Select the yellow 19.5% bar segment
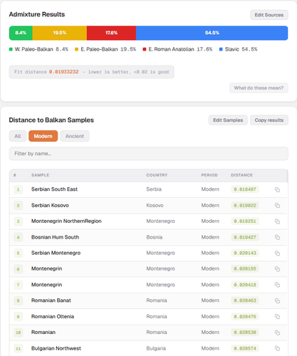 pyautogui.click(x=60, y=33)
